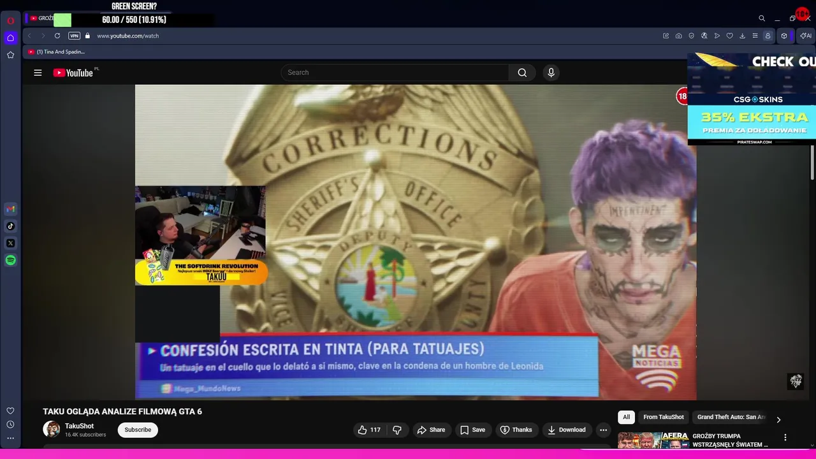Open the extensions cube icon
The image size is (816, 459).
click(x=784, y=36)
